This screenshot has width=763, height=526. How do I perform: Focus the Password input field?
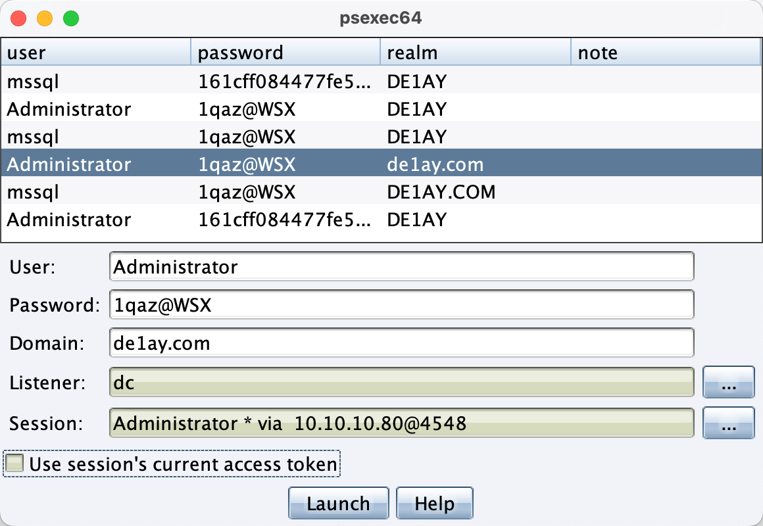click(401, 305)
